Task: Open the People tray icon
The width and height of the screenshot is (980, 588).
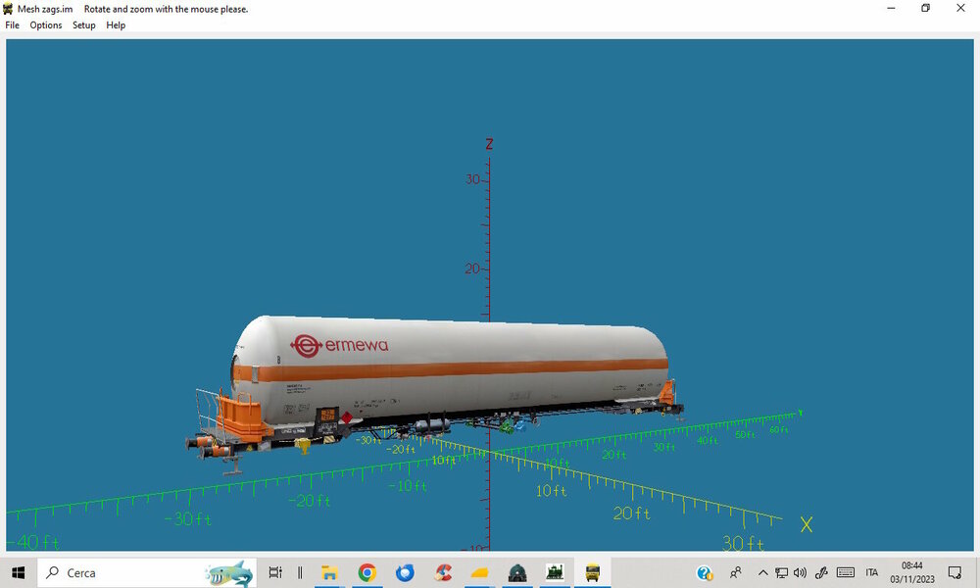Action: tap(736, 572)
